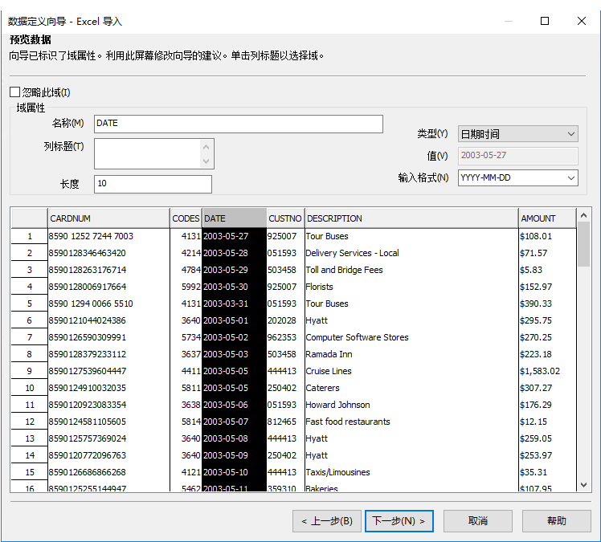Screen dimensions: 601x542
Task: Click the 长度 field showing 10
Action: click(x=153, y=184)
